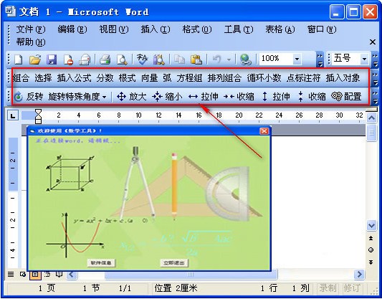Click the 插入对象 button
Viewport: 382px width, 299px height.
click(343, 78)
